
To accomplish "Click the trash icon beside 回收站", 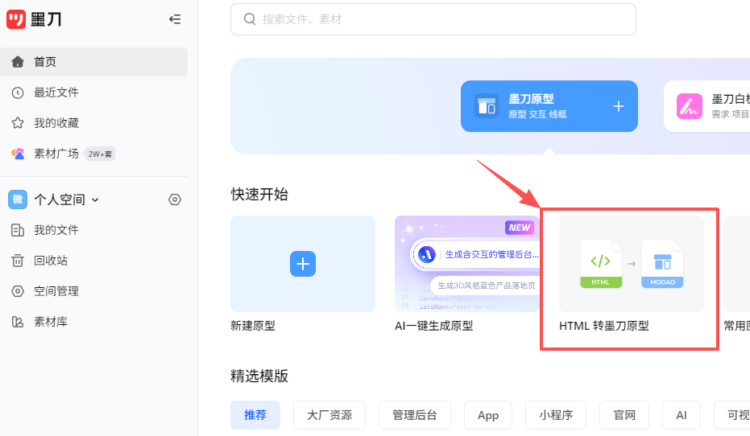I will click(18, 261).
